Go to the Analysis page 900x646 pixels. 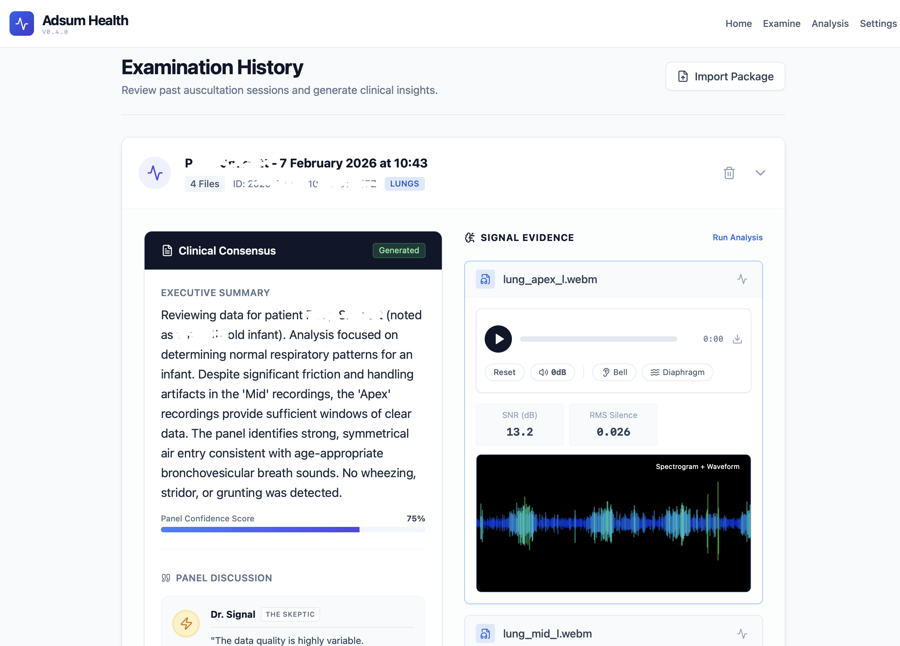click(830, 23)
